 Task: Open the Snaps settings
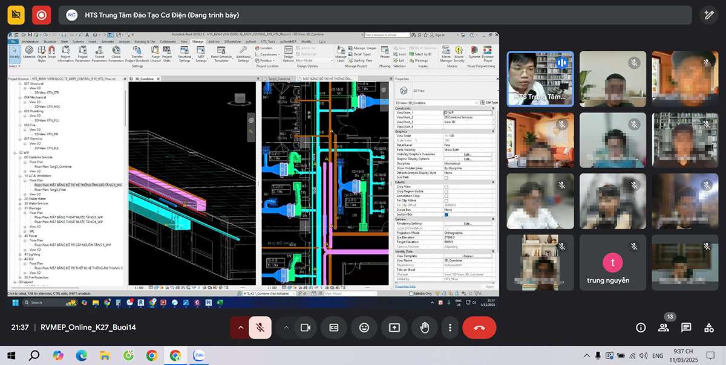pyautogui.click(x=51, y=54)
